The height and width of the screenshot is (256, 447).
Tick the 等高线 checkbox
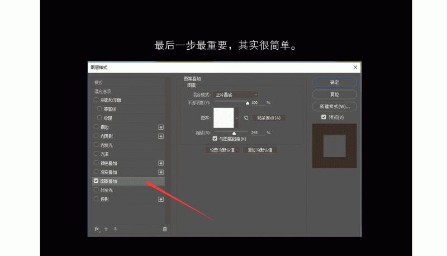[99, 109]
